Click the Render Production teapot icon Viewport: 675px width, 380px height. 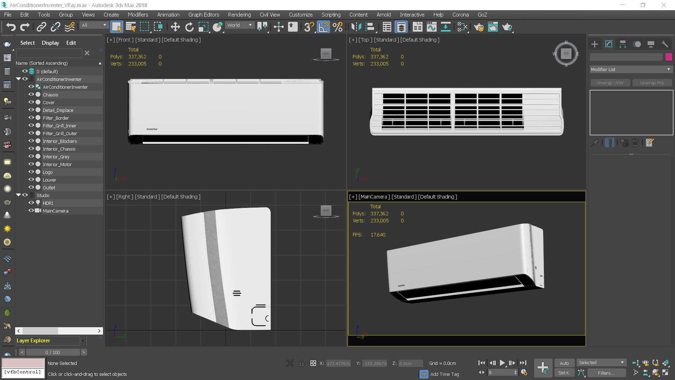pos(507,27)
